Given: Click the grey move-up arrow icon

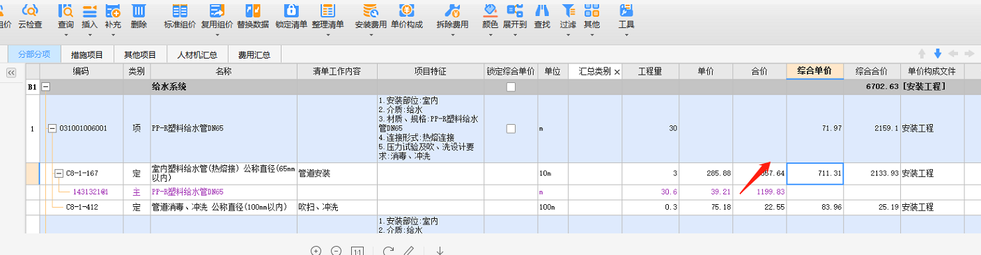Looking at the screenshot, I should pos(922,54).
